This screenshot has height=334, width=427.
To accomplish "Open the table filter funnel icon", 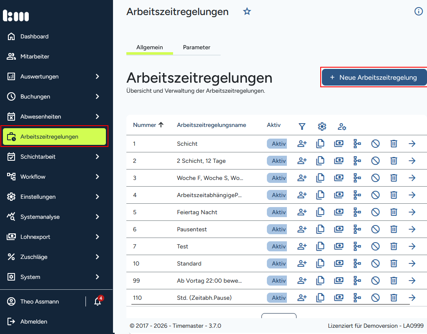I will click(x=302, y=127).
